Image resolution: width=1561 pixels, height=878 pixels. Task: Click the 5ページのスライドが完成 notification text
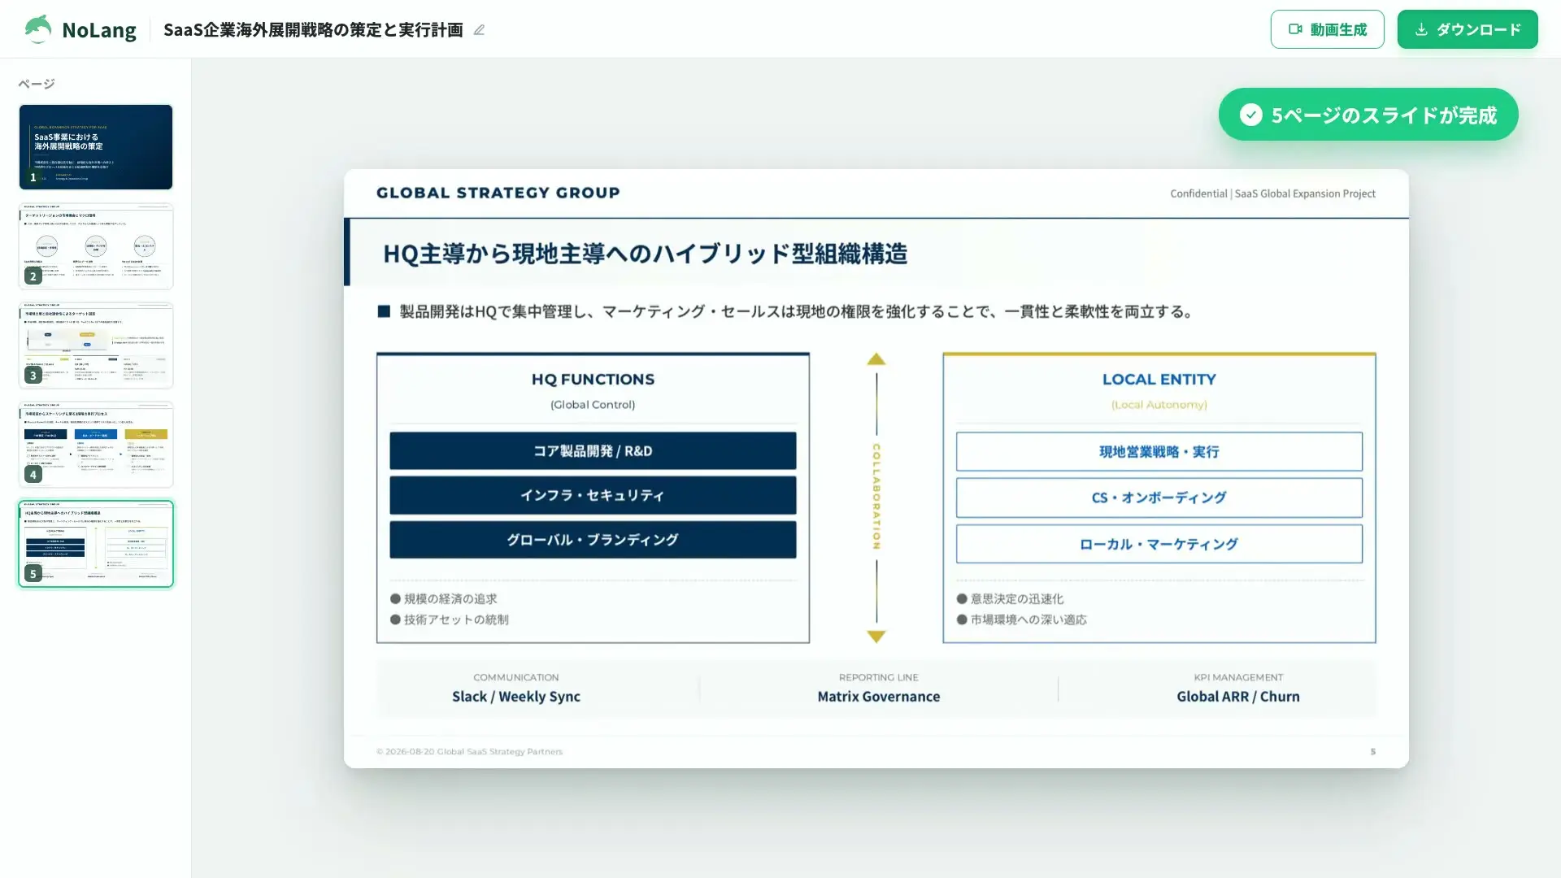(x=1384, y=115)
